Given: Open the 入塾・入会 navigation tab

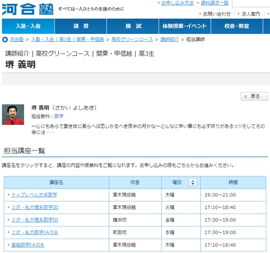Looking at the screenshot, I should pyautogui.click(x=28, y=26).
